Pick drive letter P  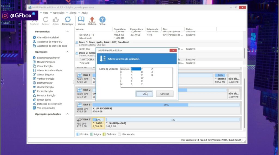[x=131, y=75]
